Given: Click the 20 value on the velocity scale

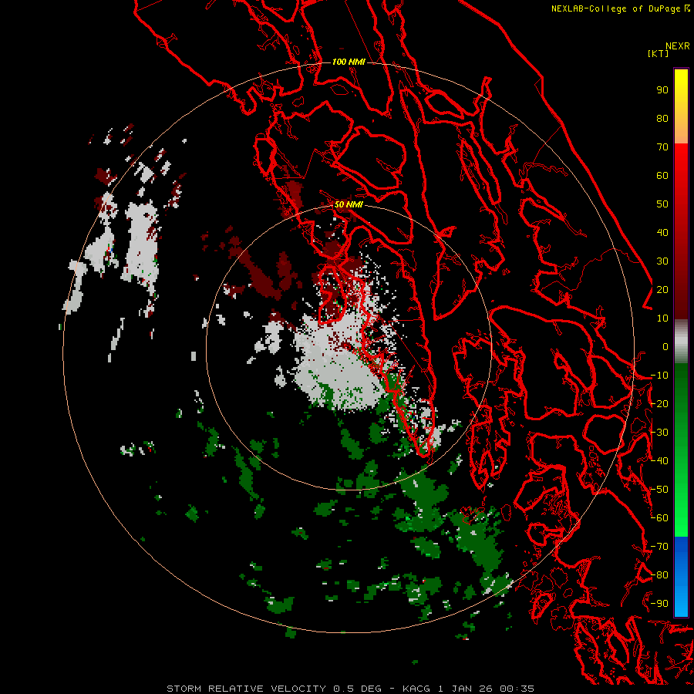Looking at the screenshot, I should 662,289.
